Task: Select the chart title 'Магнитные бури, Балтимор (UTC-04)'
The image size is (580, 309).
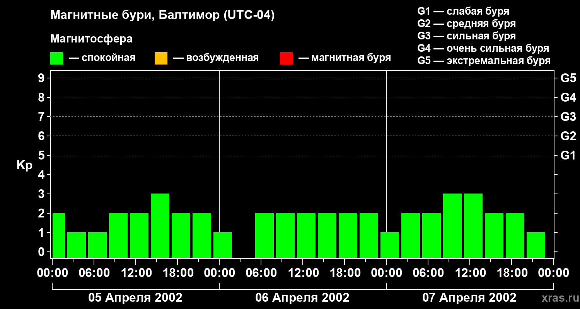Action: [162, 15]
